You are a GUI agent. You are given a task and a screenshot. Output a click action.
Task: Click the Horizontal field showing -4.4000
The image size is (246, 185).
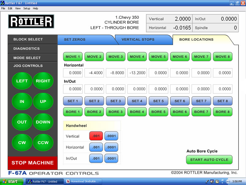(94, 73)
